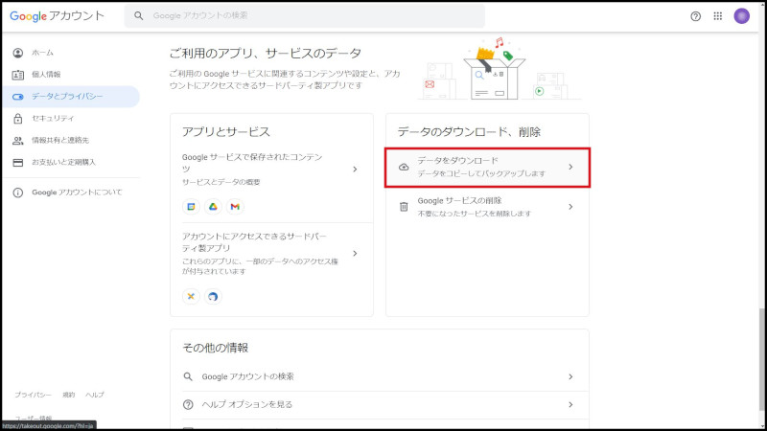The width and height of the screenshot is (767, 431).
Task: Click the Google アカウントの検索 search field
Action: click(307, 16)
